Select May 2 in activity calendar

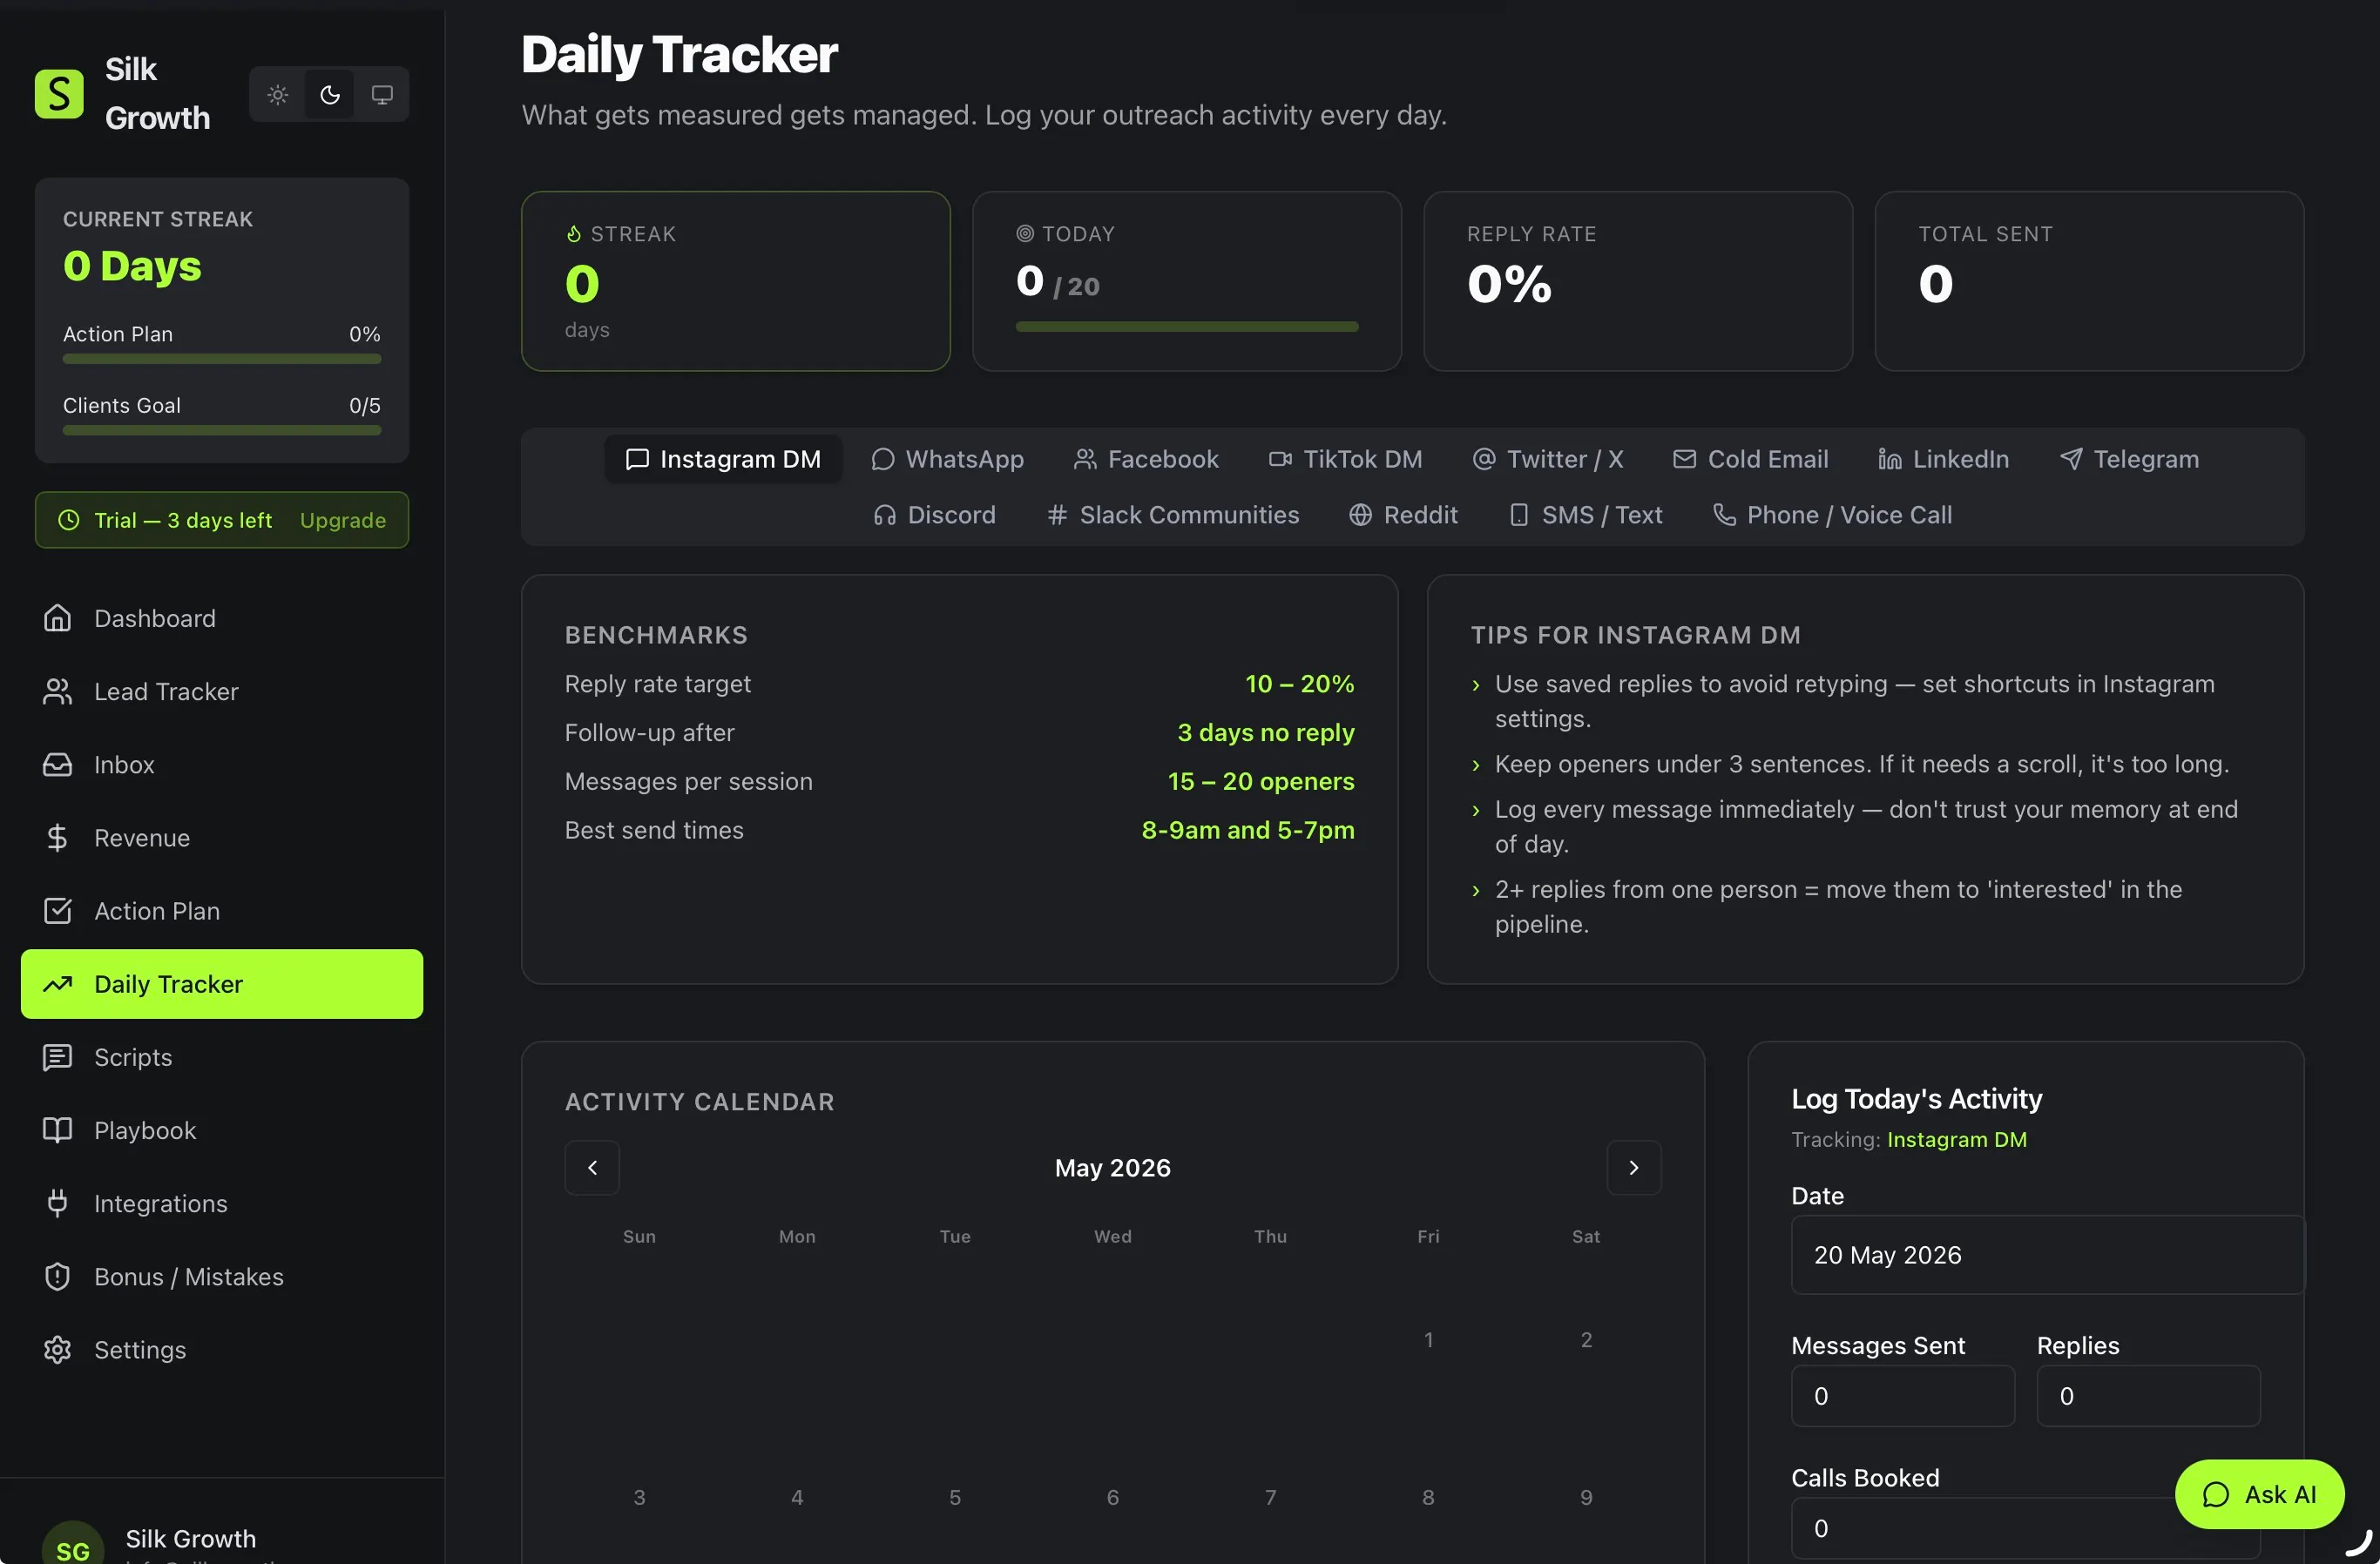point(1586,1339)
